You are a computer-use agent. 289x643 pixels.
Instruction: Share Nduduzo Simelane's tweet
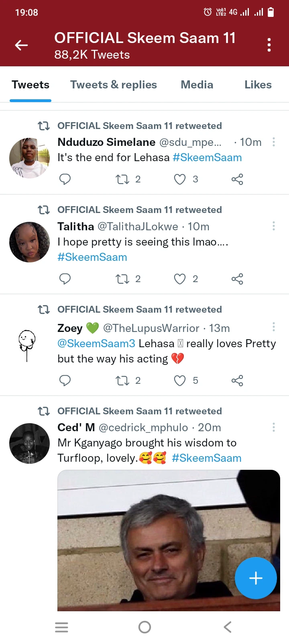[237, 179]
